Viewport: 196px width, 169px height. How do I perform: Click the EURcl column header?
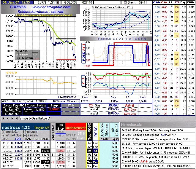191,2
